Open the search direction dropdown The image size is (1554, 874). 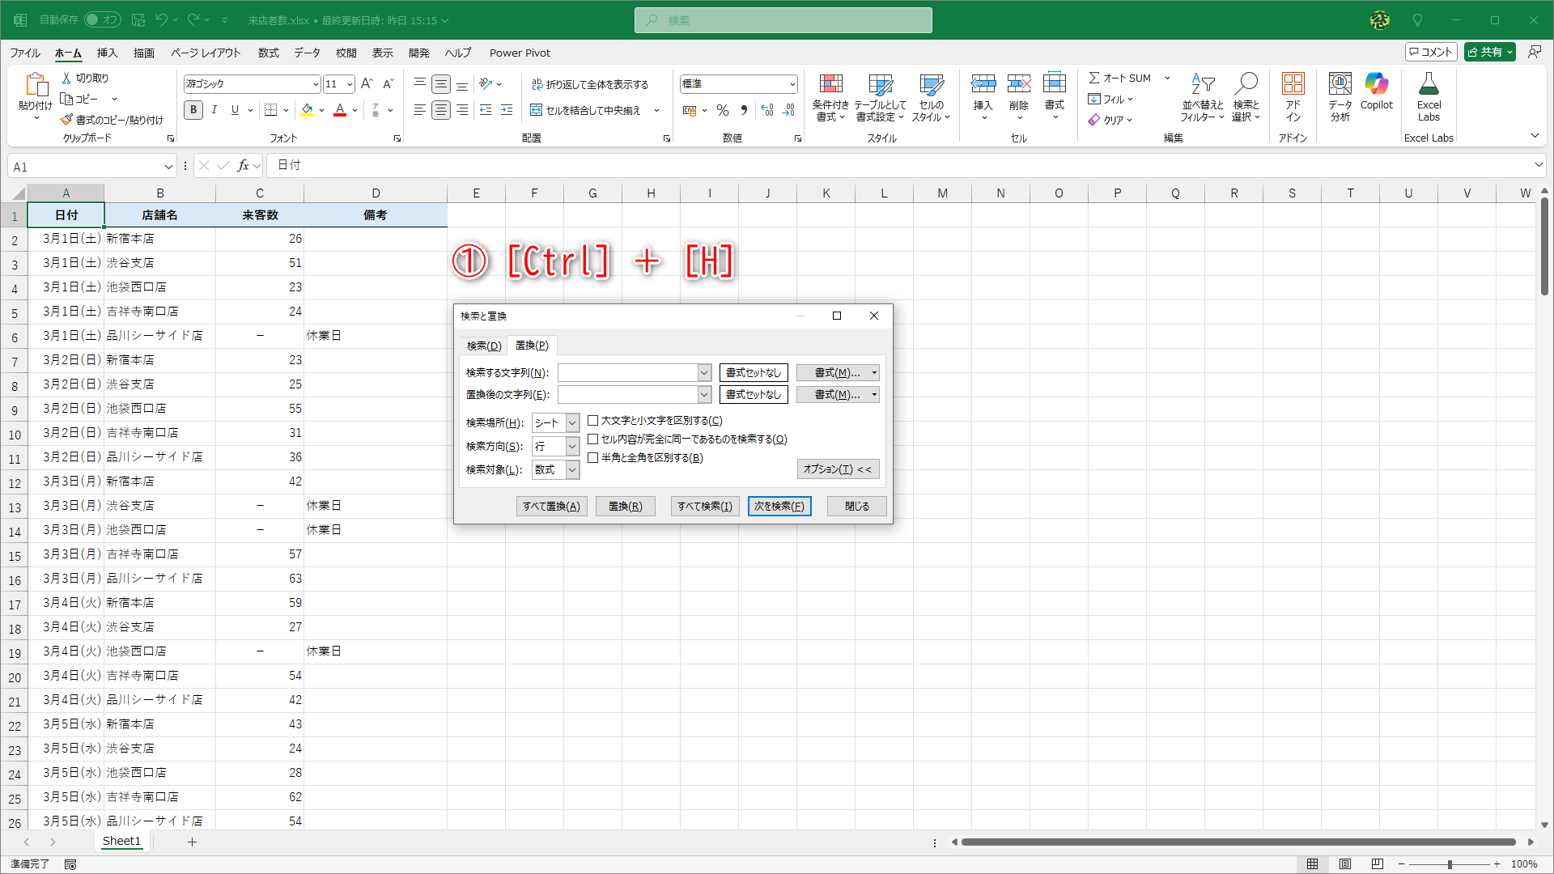[572, 447]
